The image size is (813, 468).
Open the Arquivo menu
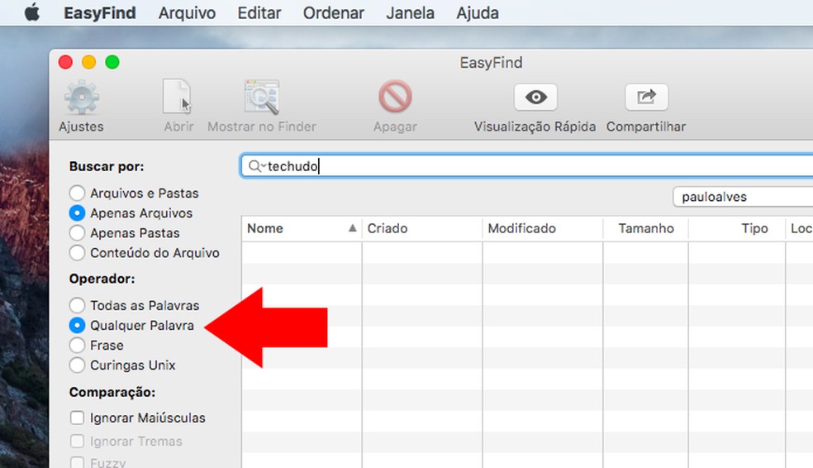click(x=188, y=12)
